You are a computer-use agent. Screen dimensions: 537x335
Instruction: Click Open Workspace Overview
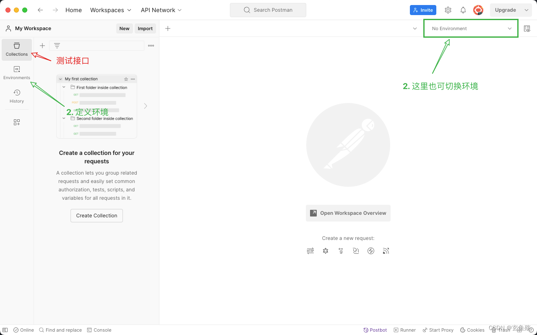[348, 213]
